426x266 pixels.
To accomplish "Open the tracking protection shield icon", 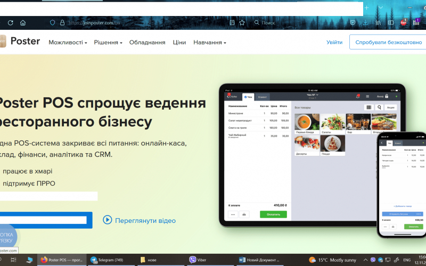I will click(52, 22).
